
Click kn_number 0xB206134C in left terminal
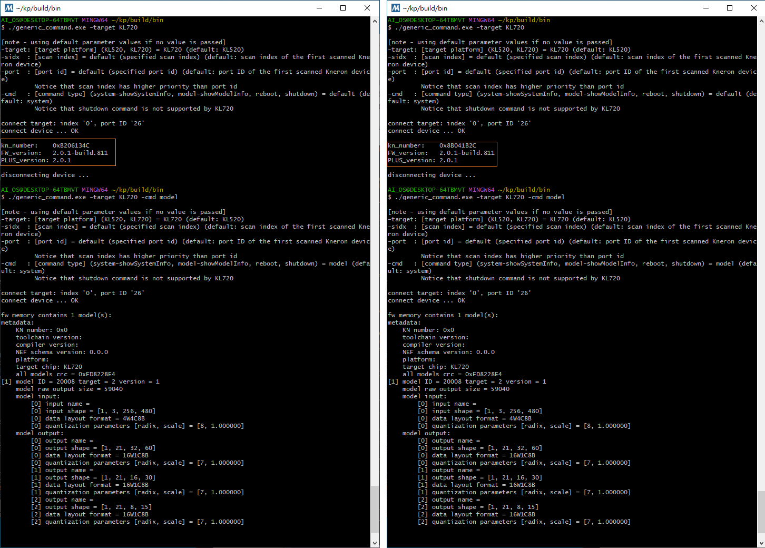(45, 145)
